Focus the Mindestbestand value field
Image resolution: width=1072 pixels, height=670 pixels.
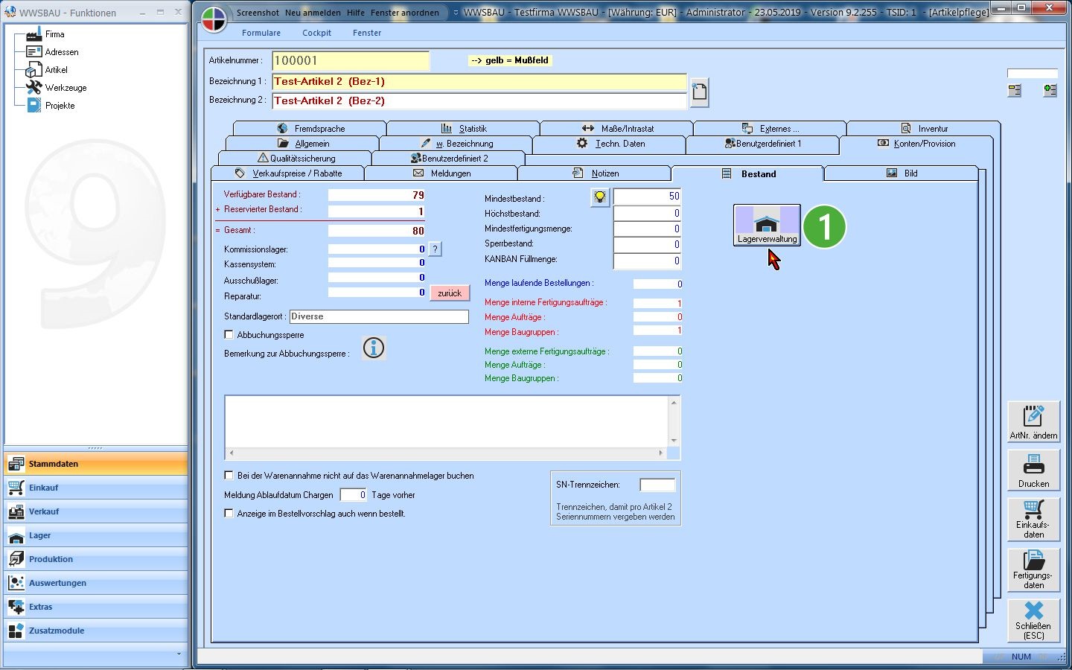647,197
